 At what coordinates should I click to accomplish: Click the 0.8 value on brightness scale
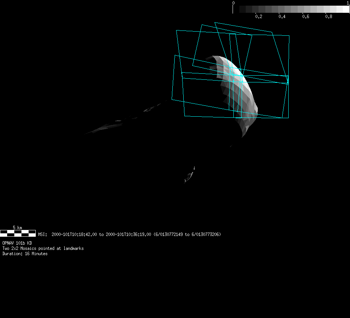coord(329,17)
